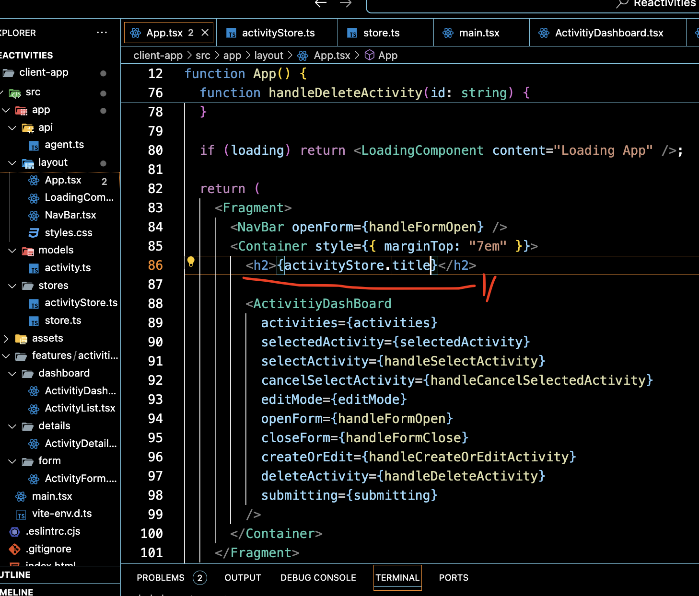Click the lightbulb code action icon
The width and height of the screenshot is (699, 596).
point(191,262)
